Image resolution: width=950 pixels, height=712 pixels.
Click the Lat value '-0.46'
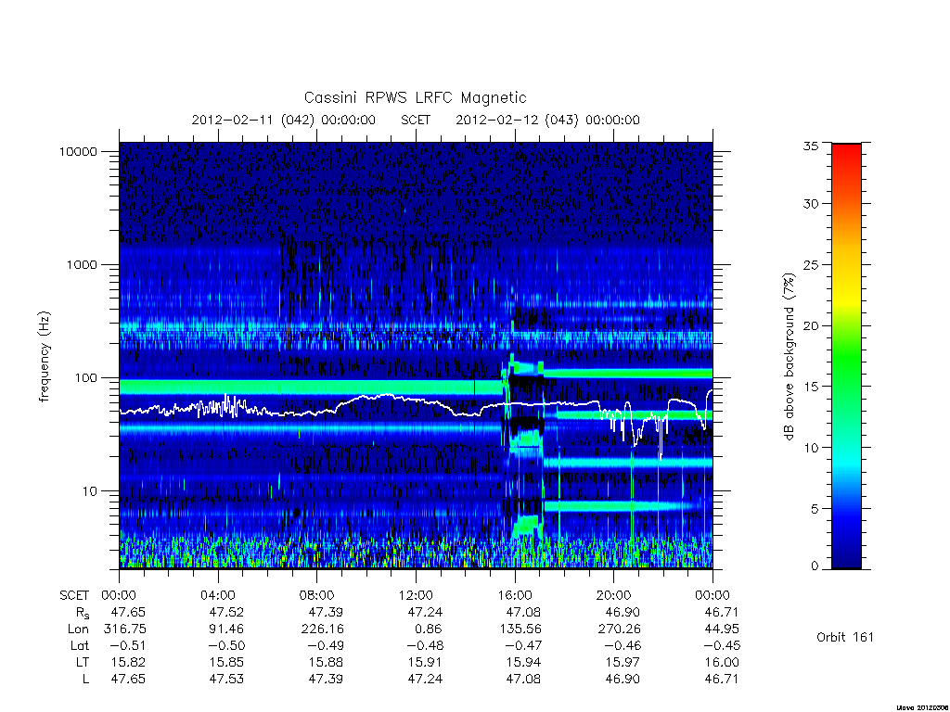click(621, 645)
